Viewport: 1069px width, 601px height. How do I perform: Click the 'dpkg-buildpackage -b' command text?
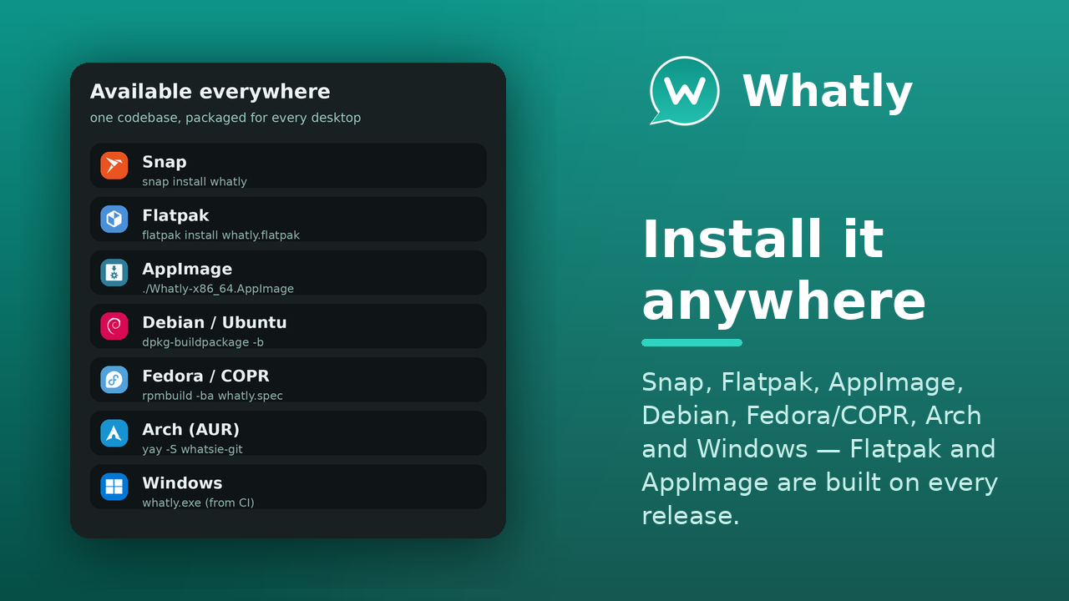(203, 341)
